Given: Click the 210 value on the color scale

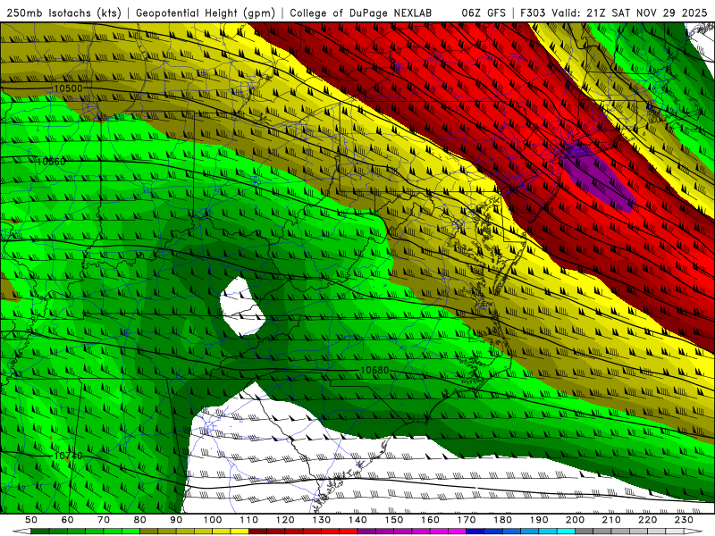Looking at the screenshot, I should point(611,520).
